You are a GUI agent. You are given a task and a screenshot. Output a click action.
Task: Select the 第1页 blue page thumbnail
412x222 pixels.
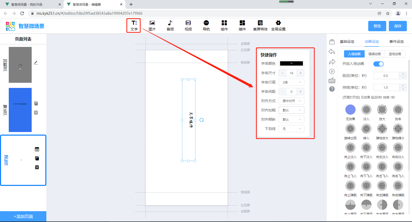pyautogui.click(x=20, y=110)
